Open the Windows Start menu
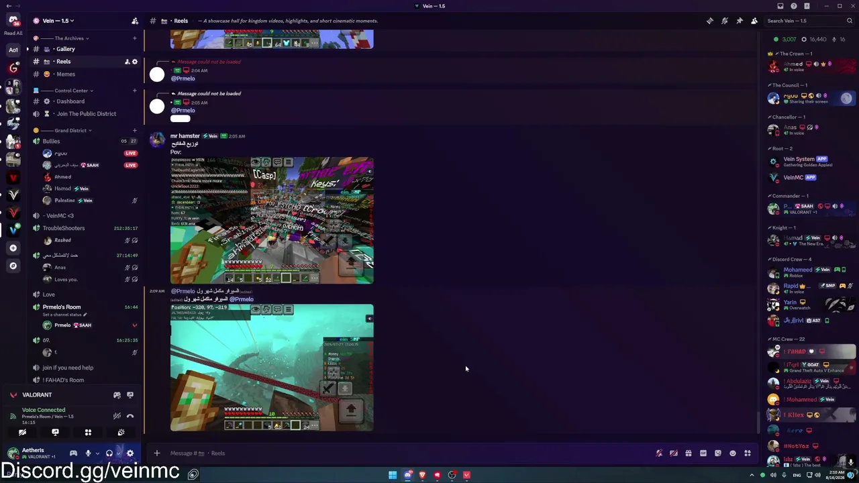Image resolution: width=859 pixels, height=483 pixels. [393, 475]
